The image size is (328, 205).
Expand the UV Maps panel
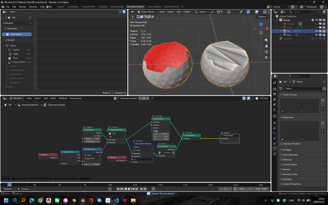287,150
